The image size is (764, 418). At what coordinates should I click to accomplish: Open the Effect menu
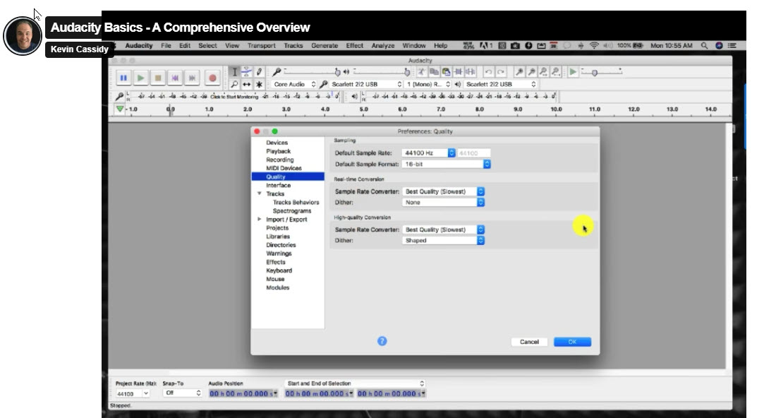pos(354,46)
